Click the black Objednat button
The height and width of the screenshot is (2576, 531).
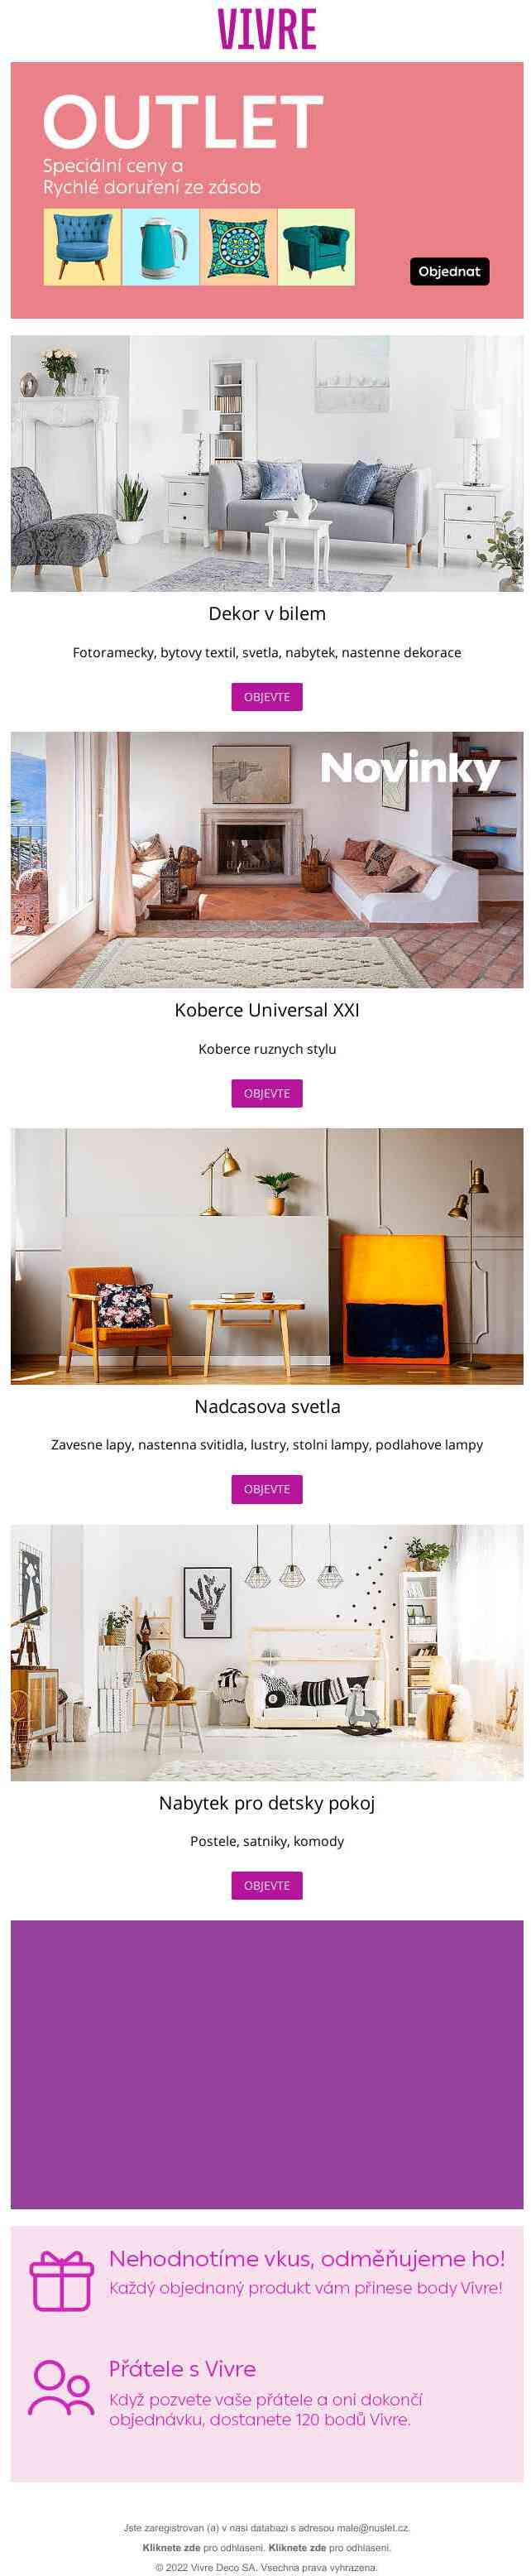[x=449, y=272]
